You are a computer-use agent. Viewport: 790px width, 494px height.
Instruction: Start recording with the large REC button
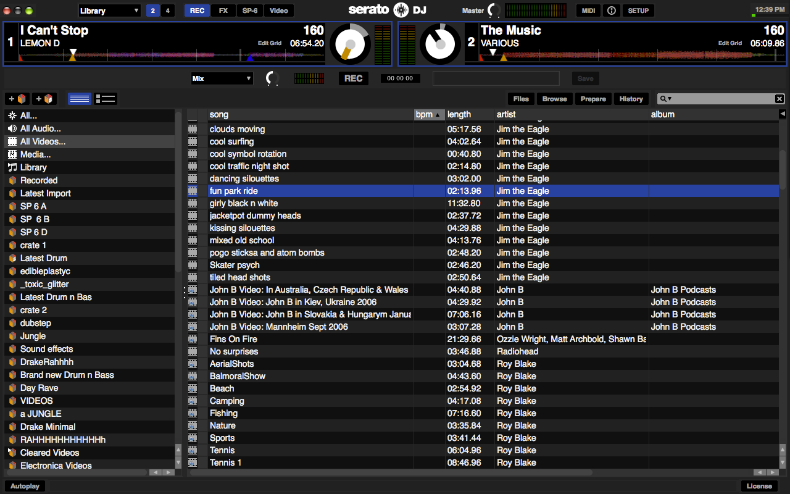353,78
